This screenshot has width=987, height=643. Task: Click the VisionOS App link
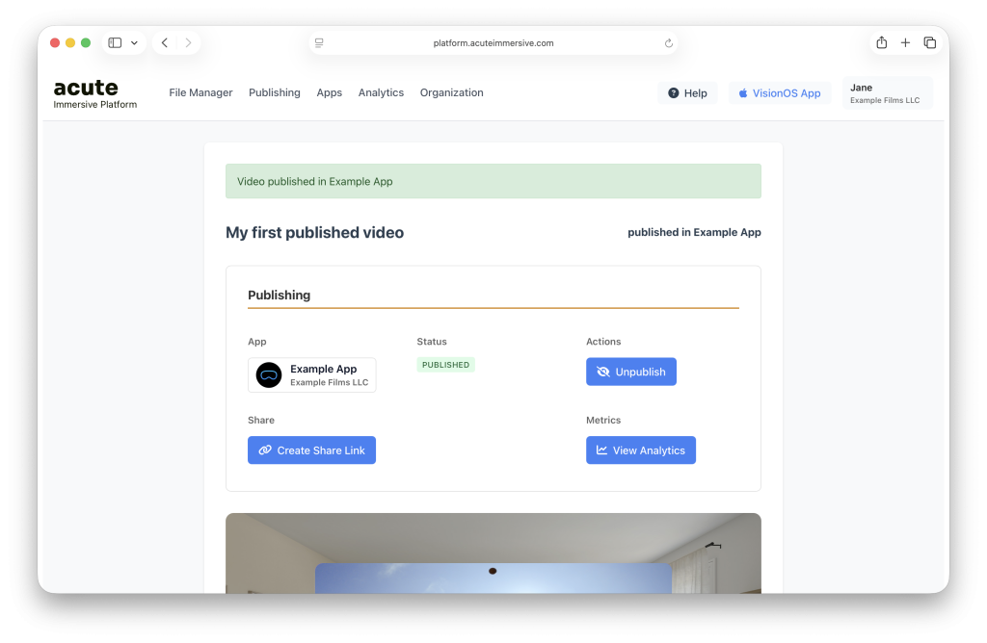[779, 93]
